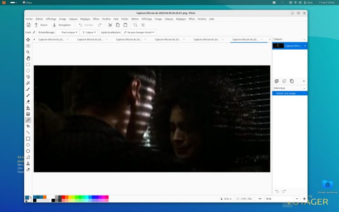Image resolution: width=339 pixels, height=212 pixels.
Task: Select the Rectangle Select tool
Action: [28, 64]
